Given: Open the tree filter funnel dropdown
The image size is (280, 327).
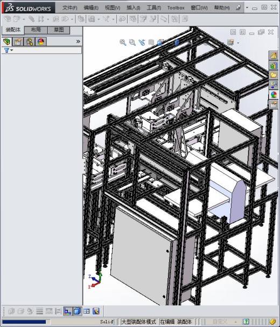Looking at the screenshot, I should click(9, 50).
